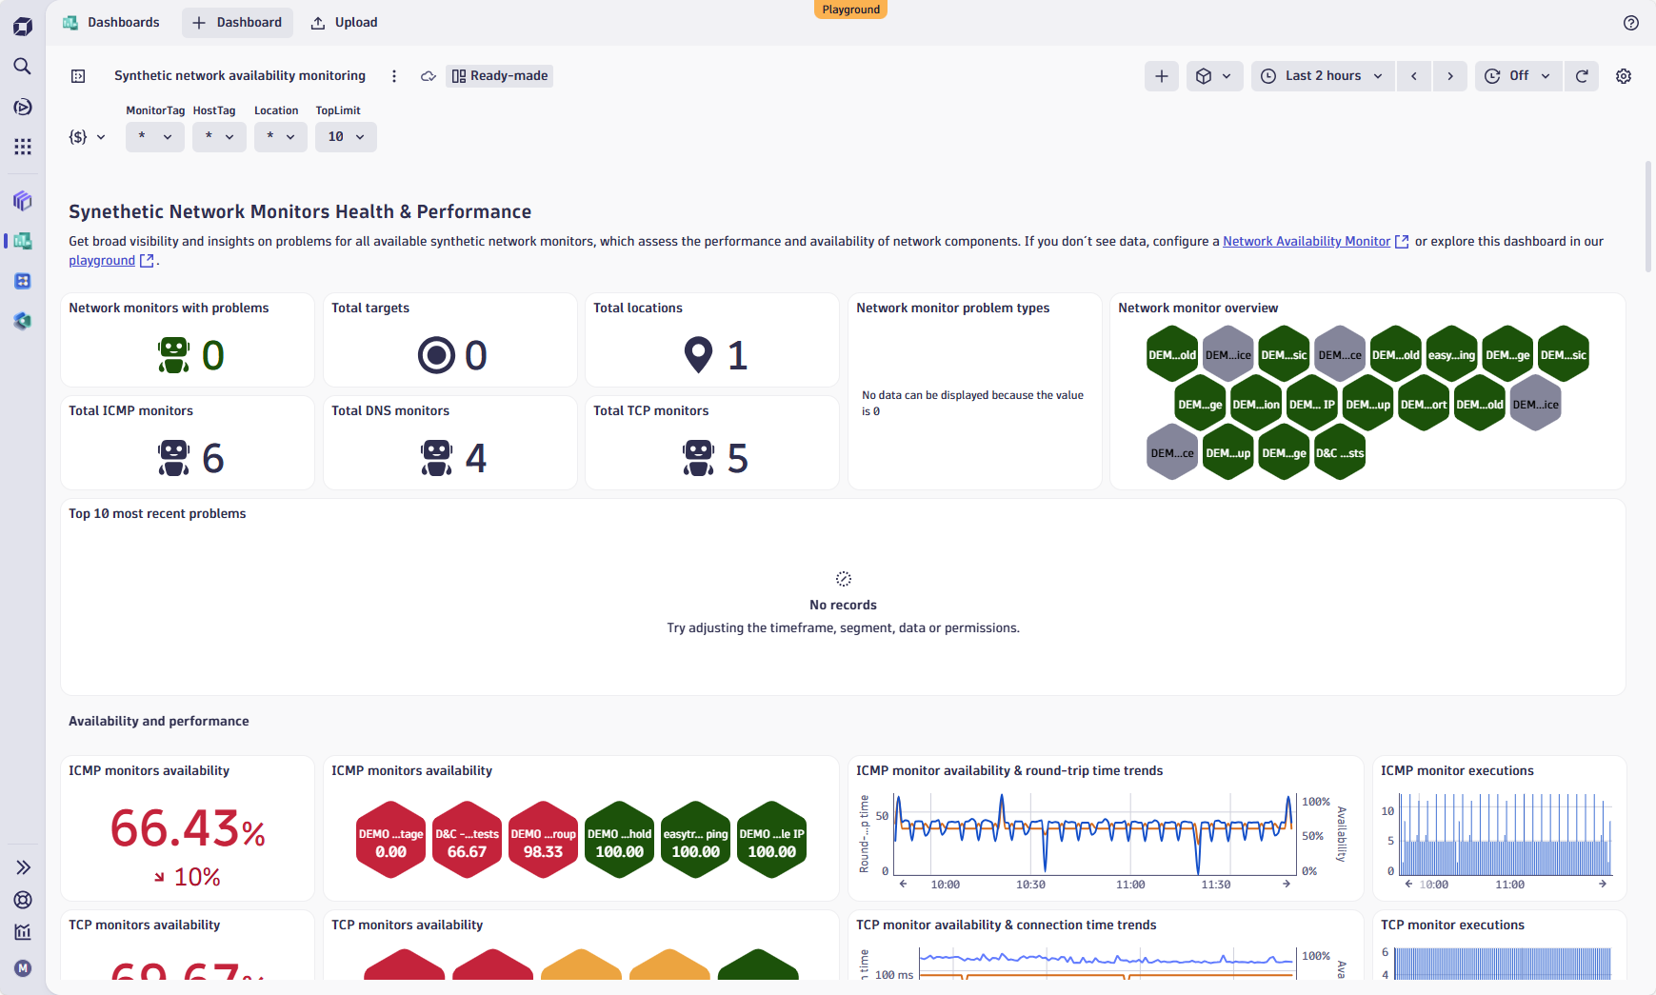Open dashboard settings via the gear icon
Image resolution: width=1656 pixels, height=995 pixels.
(1624, 75)
